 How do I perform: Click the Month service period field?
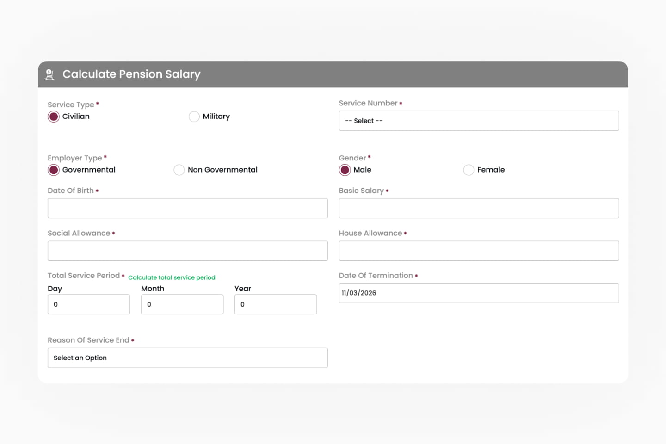[182, 305]
